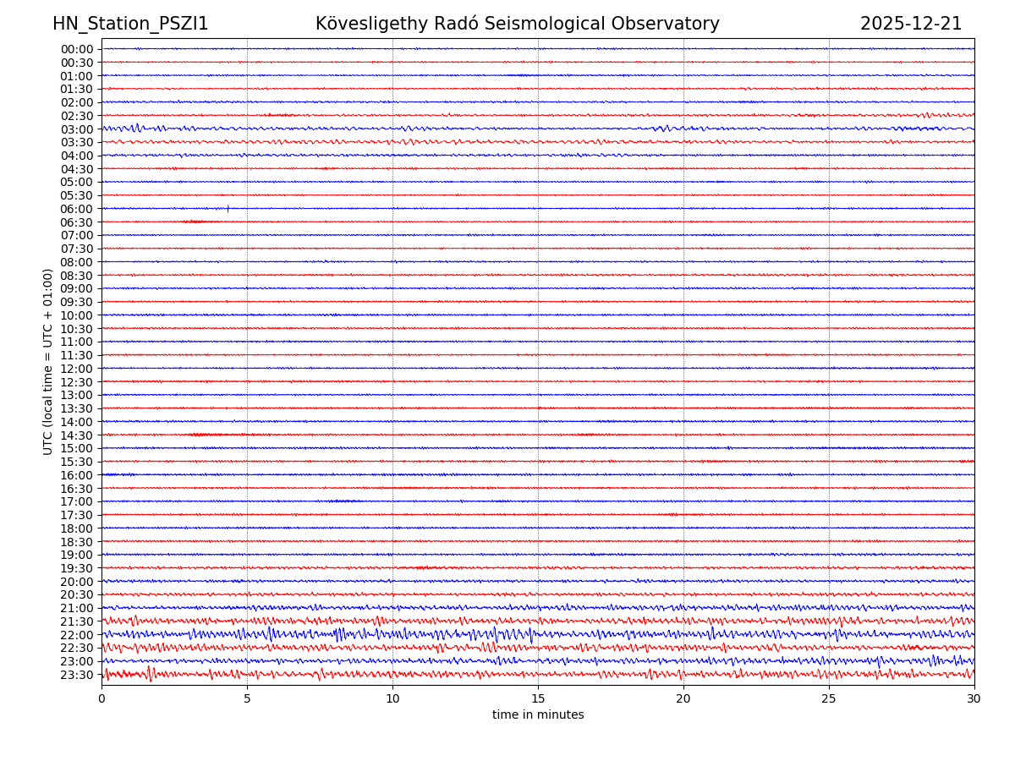This screenshot has height=761, width=1015.
Task: Click the 0 minute x-axis tick label
Action: [101, 699]
